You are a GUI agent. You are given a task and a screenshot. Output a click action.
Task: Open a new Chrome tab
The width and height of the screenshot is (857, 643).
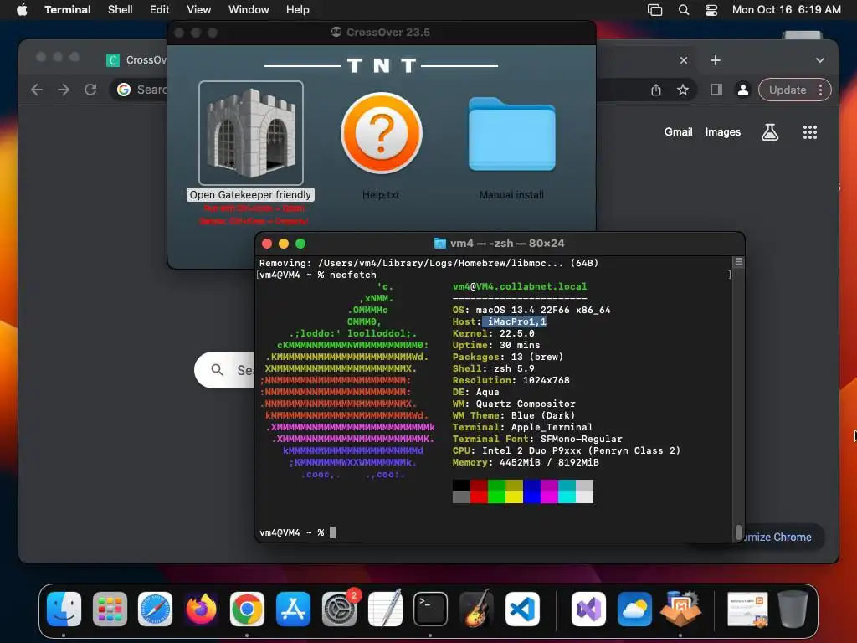tap(716, 60)
